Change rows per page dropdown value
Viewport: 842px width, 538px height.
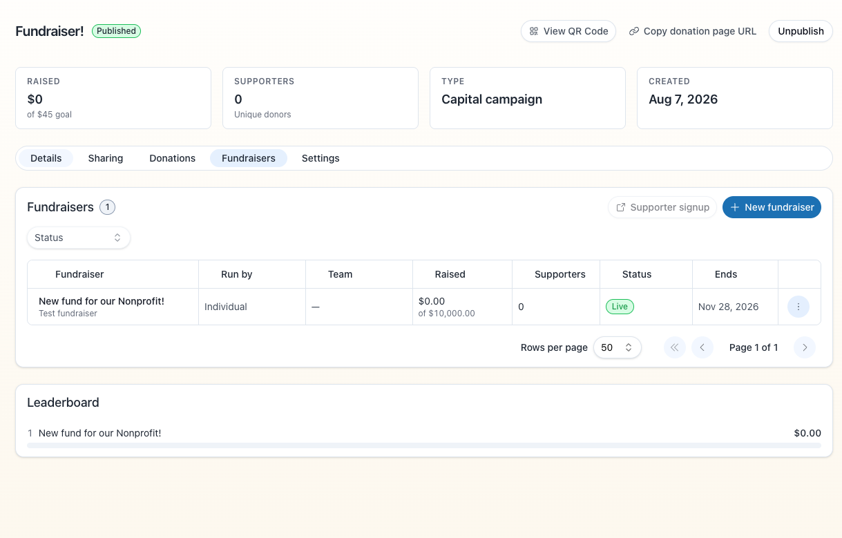click(618, 347)
